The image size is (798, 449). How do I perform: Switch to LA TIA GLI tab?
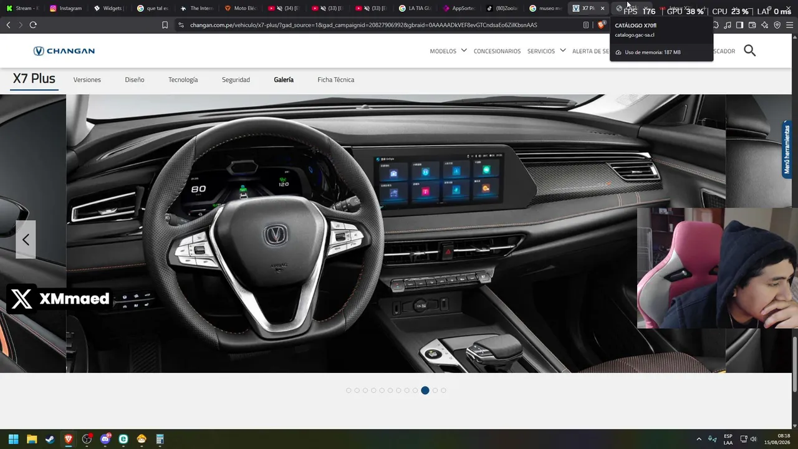tap(415, 9)
